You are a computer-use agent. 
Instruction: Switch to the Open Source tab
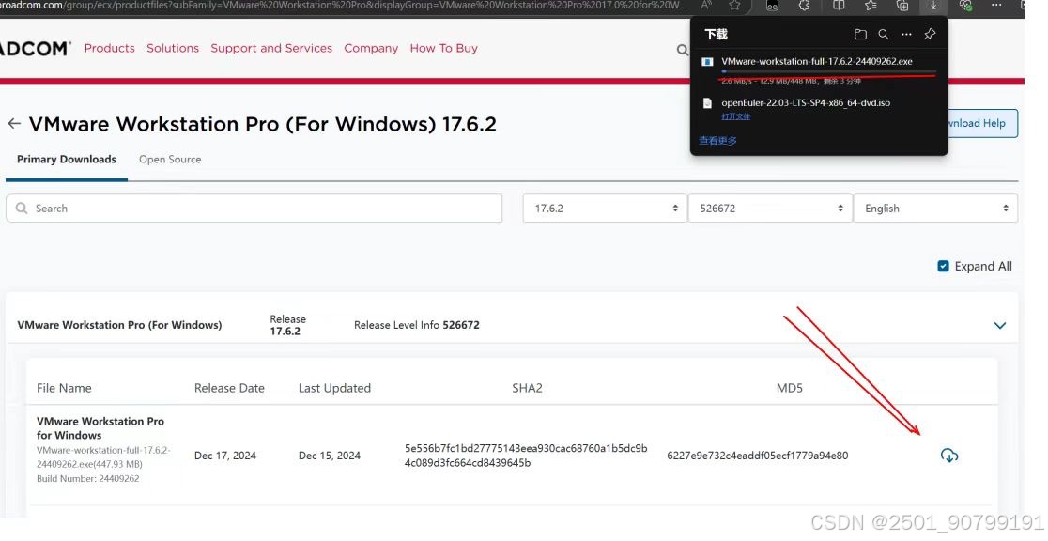click(x=170, y=159)
